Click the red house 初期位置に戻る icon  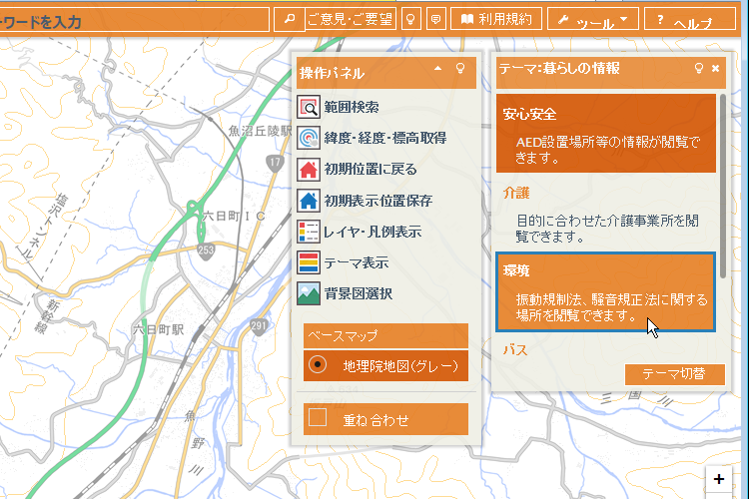309,170
